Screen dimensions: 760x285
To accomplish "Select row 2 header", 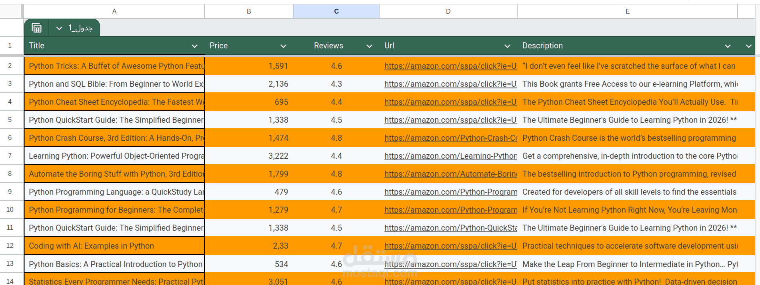I will (10, 66).
